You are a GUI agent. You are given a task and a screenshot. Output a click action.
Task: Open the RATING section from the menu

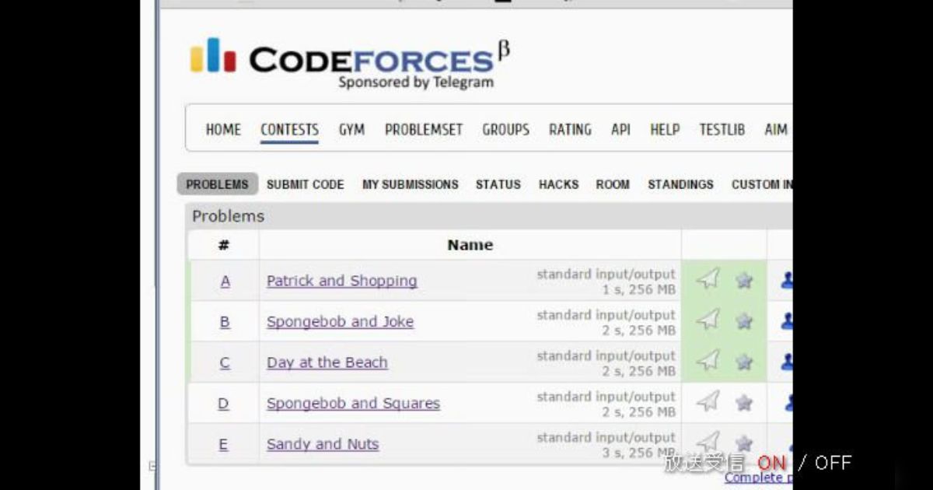click(x=570, y=130)
